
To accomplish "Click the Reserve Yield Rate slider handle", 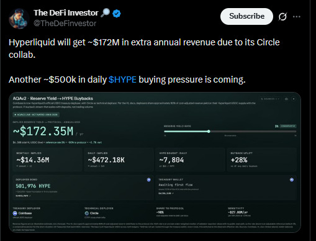I will tap(209, 131).
